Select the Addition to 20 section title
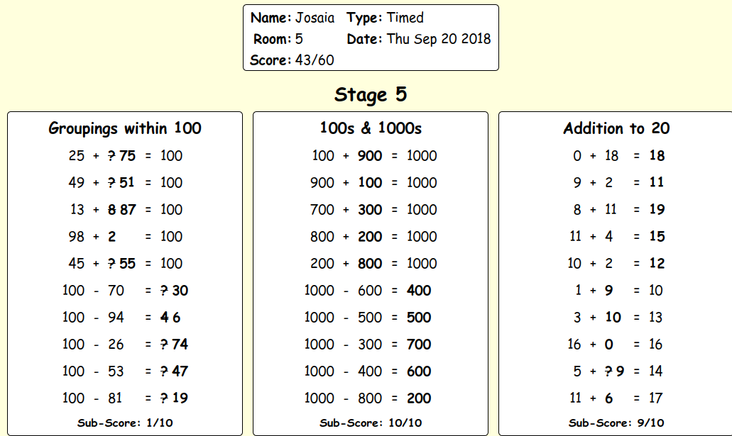 616,128
